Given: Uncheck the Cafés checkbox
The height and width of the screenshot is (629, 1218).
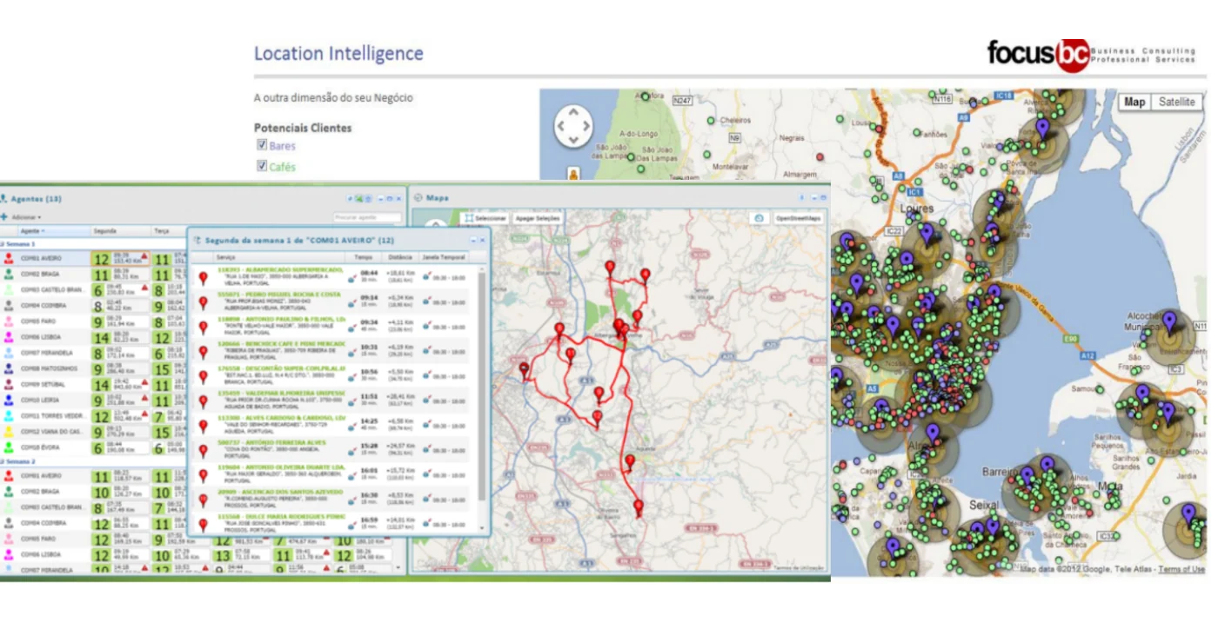Looking at the screenshot, I should pyautogui.click(x=264, y=165).
